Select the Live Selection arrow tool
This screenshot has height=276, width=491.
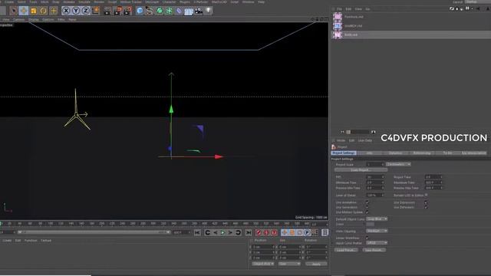[x=14, y=11]
